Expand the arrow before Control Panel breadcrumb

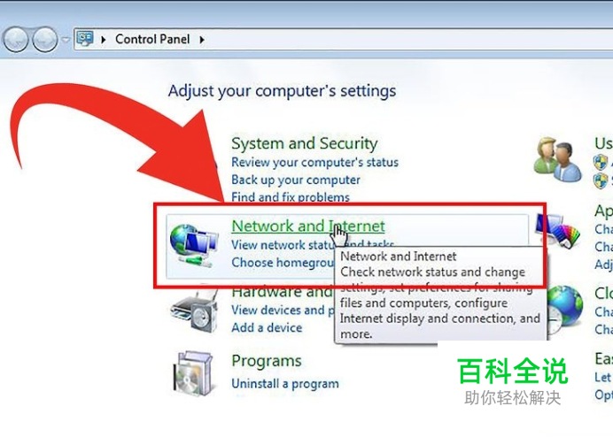pos(104,40)
